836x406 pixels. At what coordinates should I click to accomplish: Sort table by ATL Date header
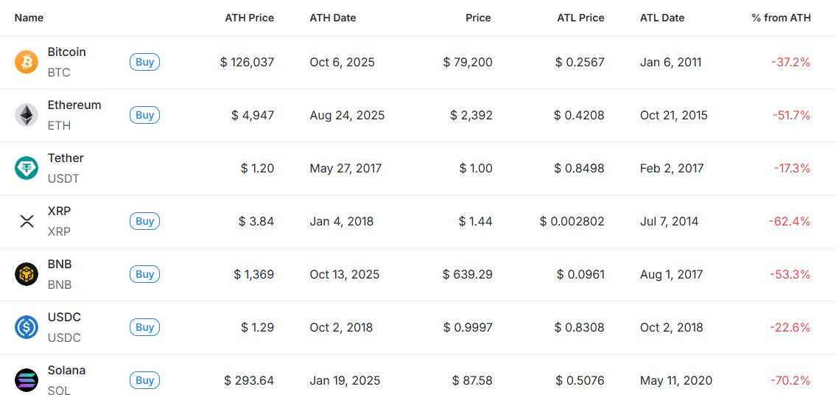[661, 18]
